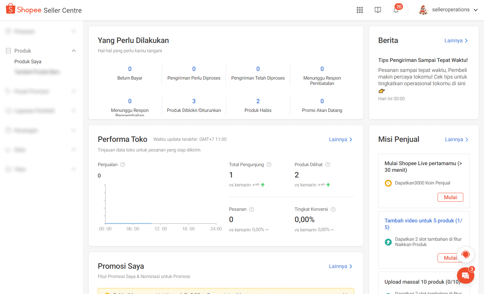This screenshot has width=484, height=294.
Task: Click the red customer support floating icon
Action: point(465,255)
